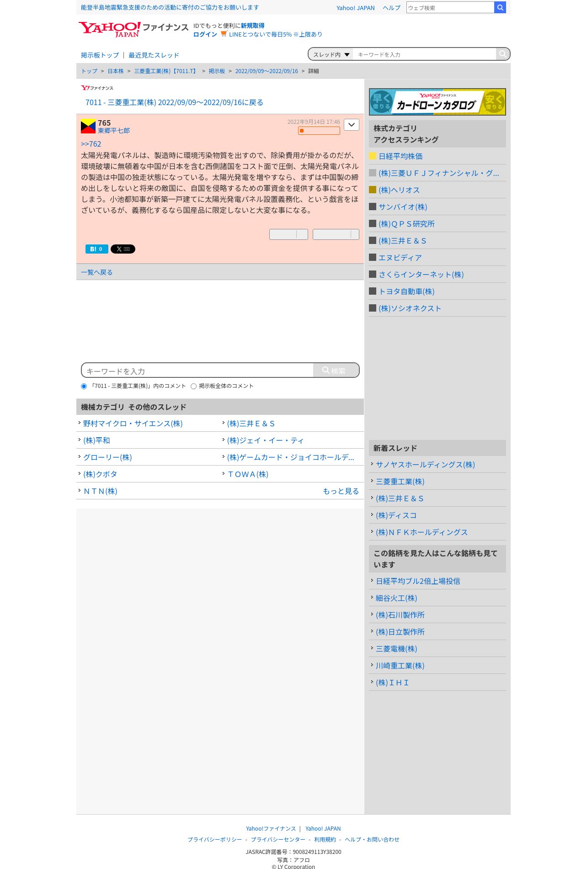Click the username 東郷平七郎 link

point(114,131)
